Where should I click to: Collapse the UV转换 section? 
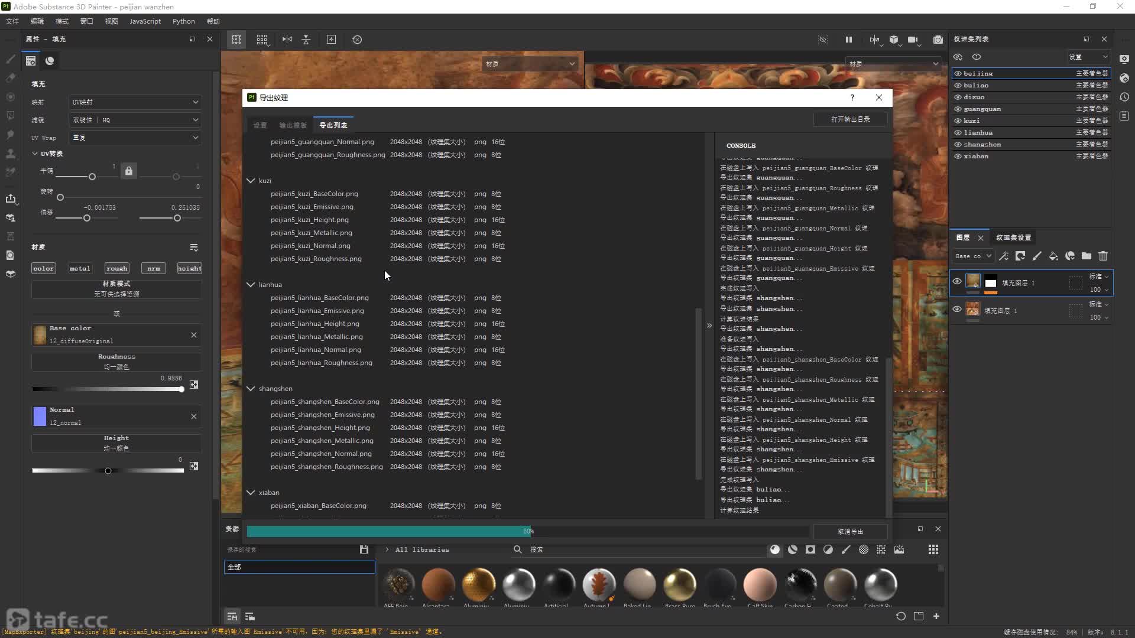(x=35, y=154)
